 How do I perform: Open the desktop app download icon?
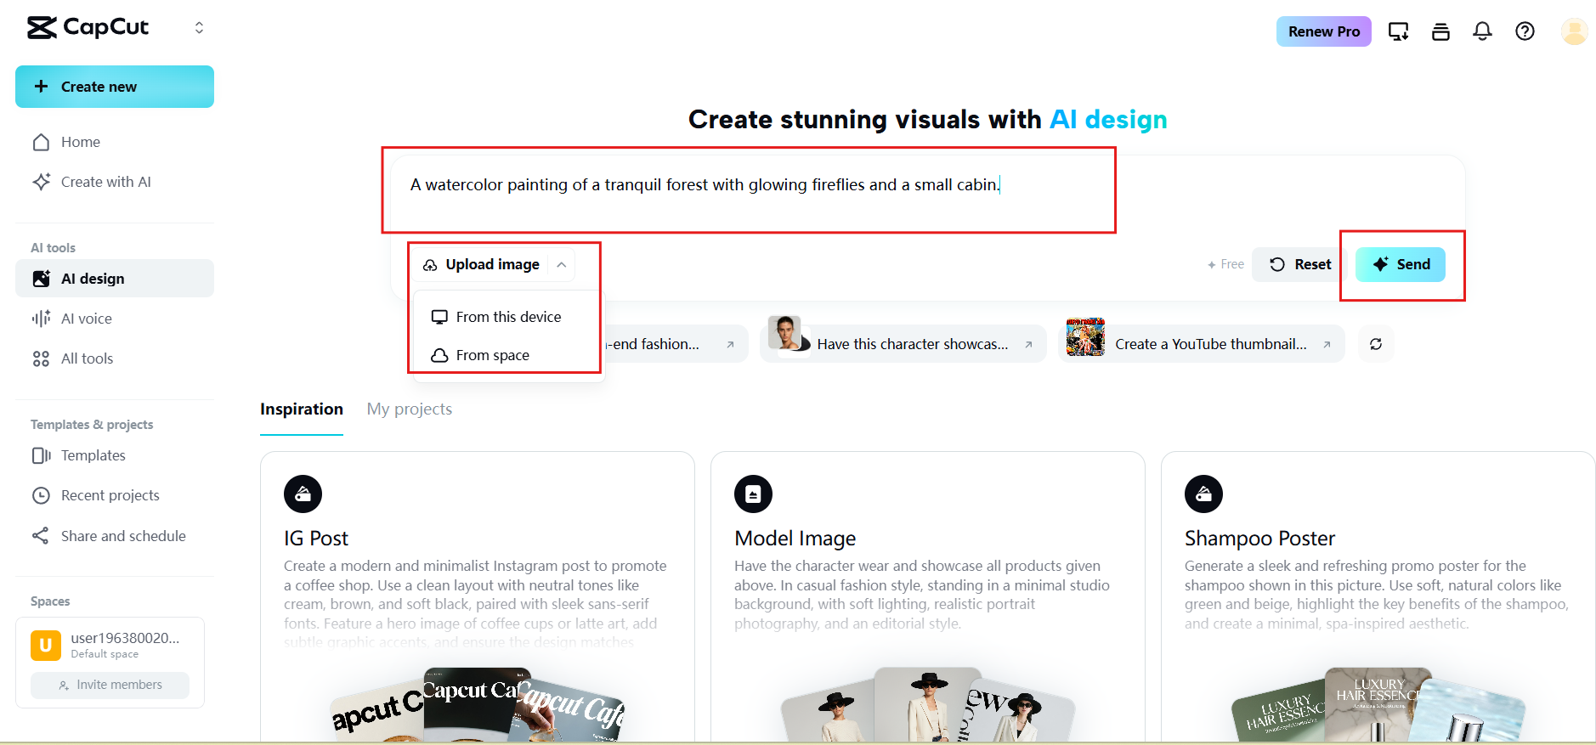(1398, 31)
